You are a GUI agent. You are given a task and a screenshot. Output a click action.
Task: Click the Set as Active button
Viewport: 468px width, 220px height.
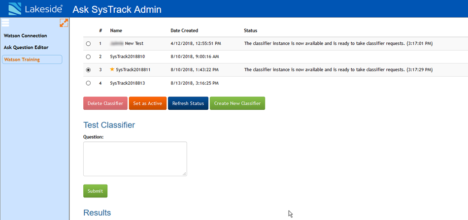148,103
